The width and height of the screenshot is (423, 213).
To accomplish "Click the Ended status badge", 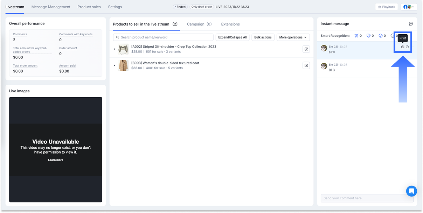I will tap(180, 7).
